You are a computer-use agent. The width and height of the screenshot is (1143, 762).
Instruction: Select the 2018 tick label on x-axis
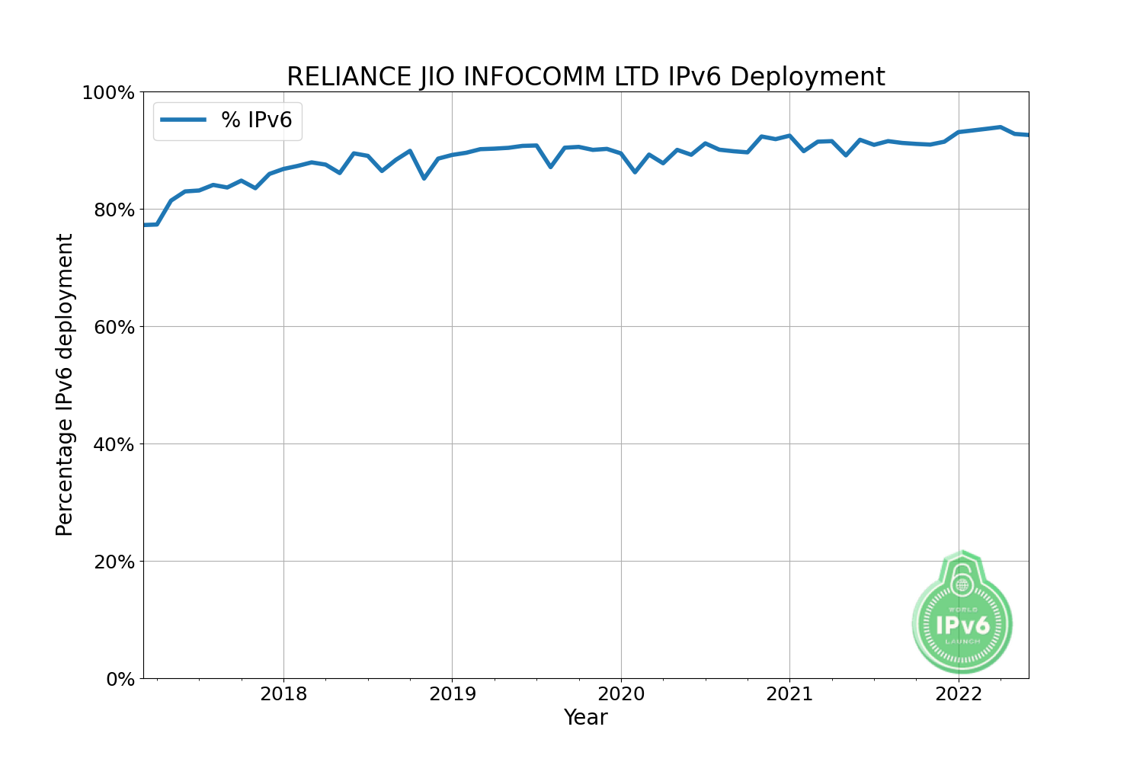[x=283, y=694]
